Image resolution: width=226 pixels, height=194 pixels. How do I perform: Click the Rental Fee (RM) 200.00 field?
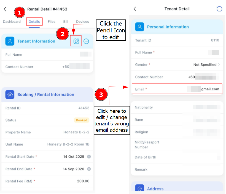point(47,181)
